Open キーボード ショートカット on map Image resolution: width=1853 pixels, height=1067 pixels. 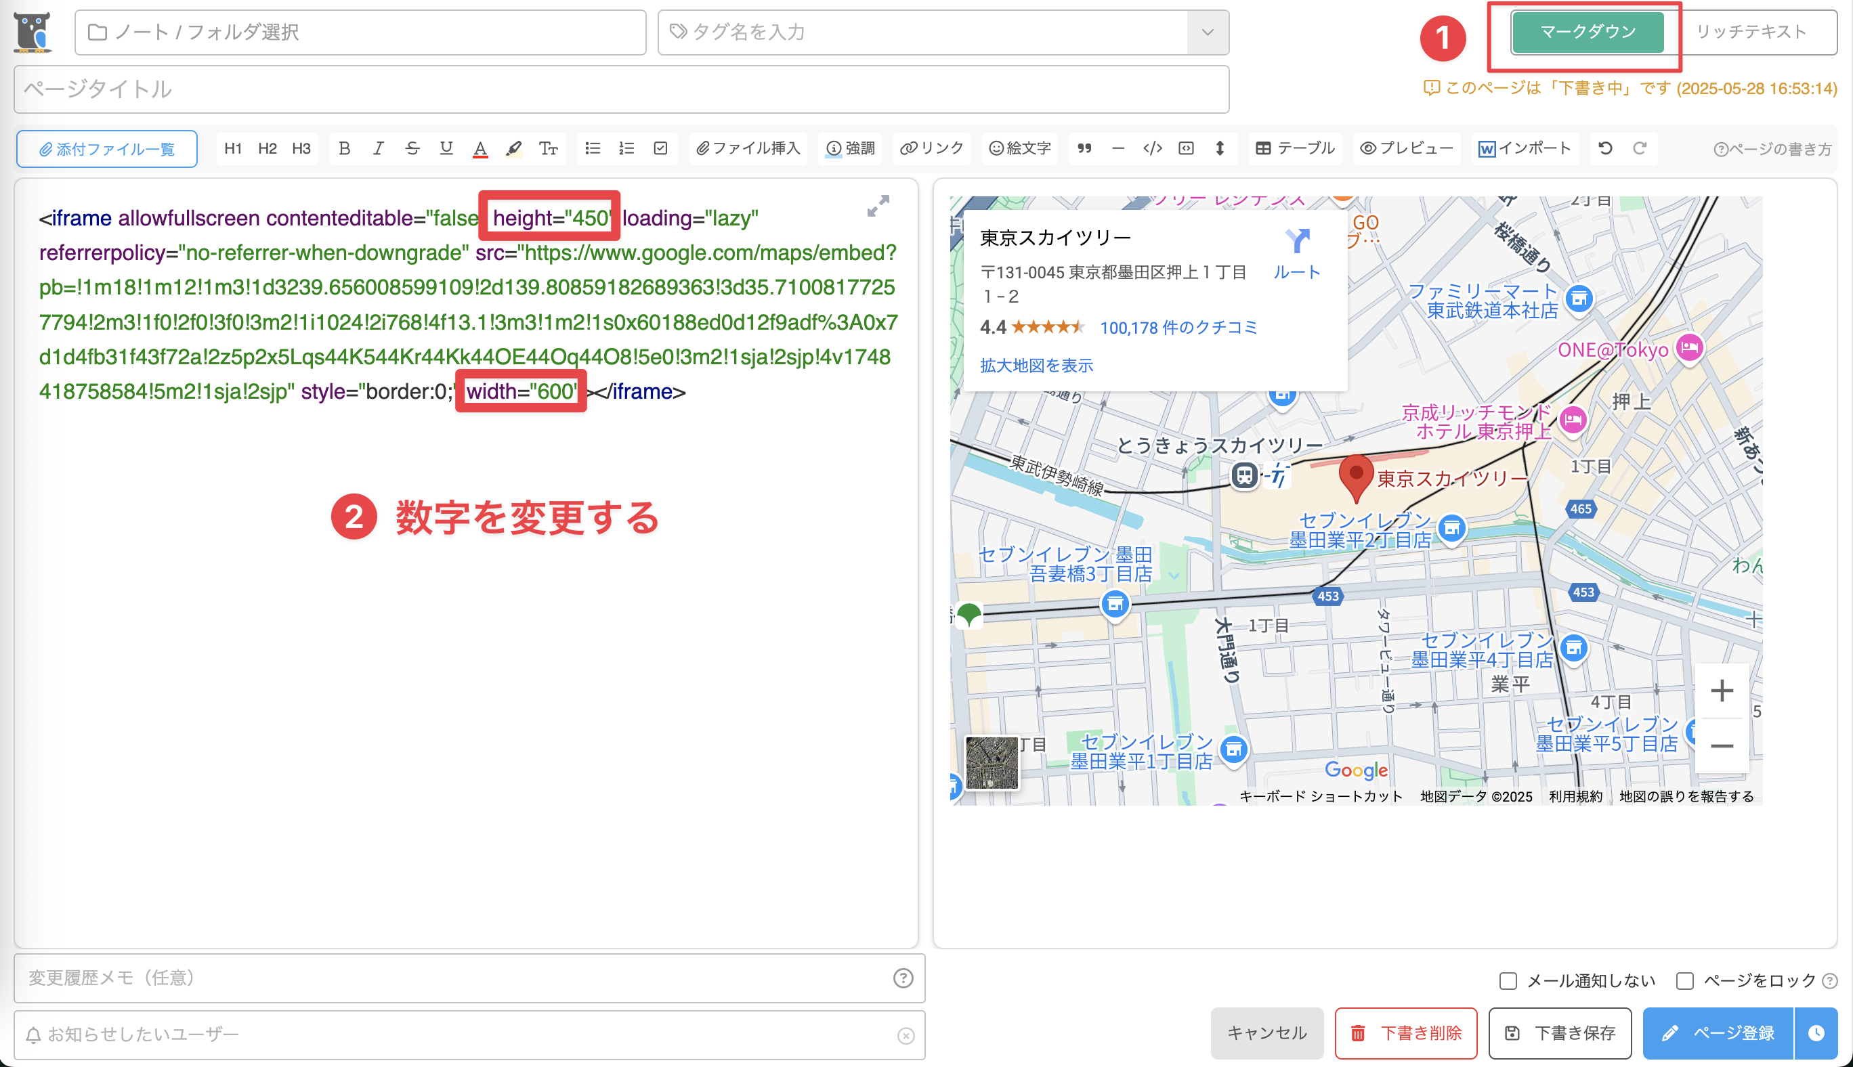[1321, 797]
